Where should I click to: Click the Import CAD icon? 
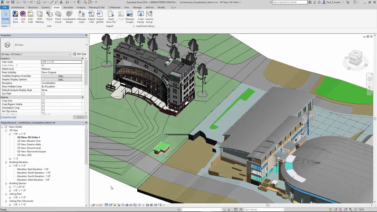[x=91, y=17]
